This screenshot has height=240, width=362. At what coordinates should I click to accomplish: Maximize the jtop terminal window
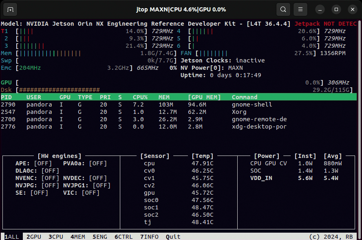pos(336,9)
